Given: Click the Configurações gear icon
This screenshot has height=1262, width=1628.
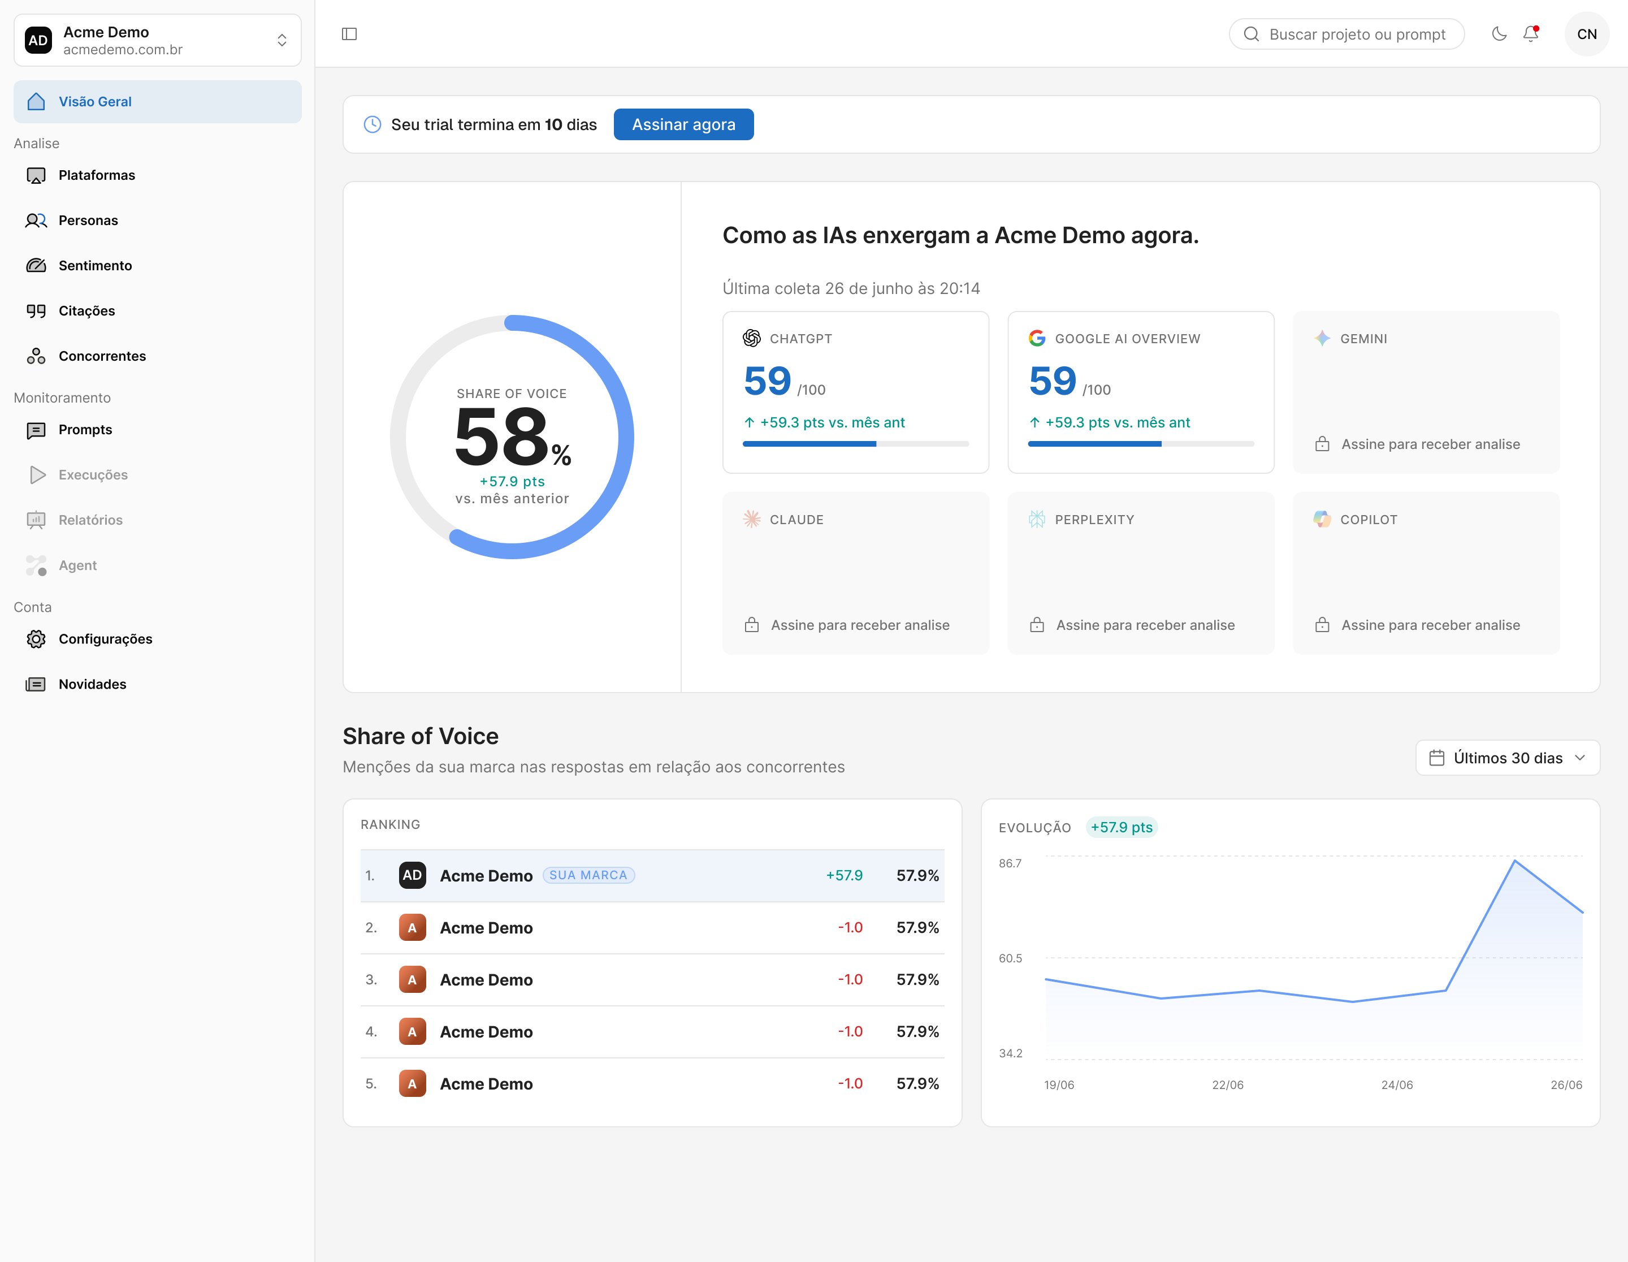Looking at the screenshot, I should click(x=36, y=639).
